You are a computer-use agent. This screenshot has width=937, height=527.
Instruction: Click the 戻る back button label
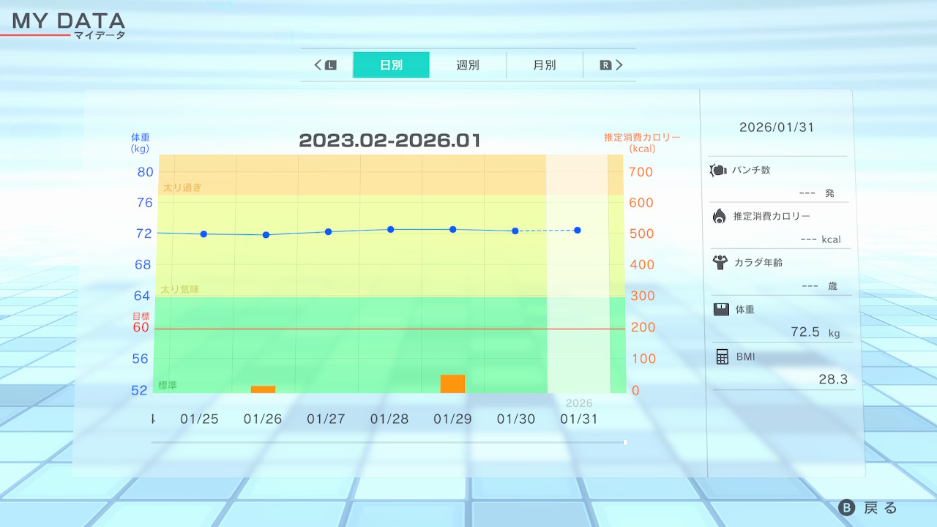[880, 508]
